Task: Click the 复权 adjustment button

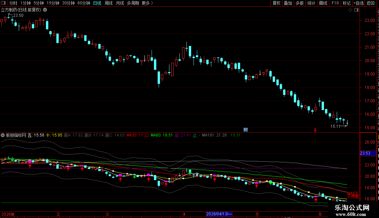Action: click(x=276, y=3)
